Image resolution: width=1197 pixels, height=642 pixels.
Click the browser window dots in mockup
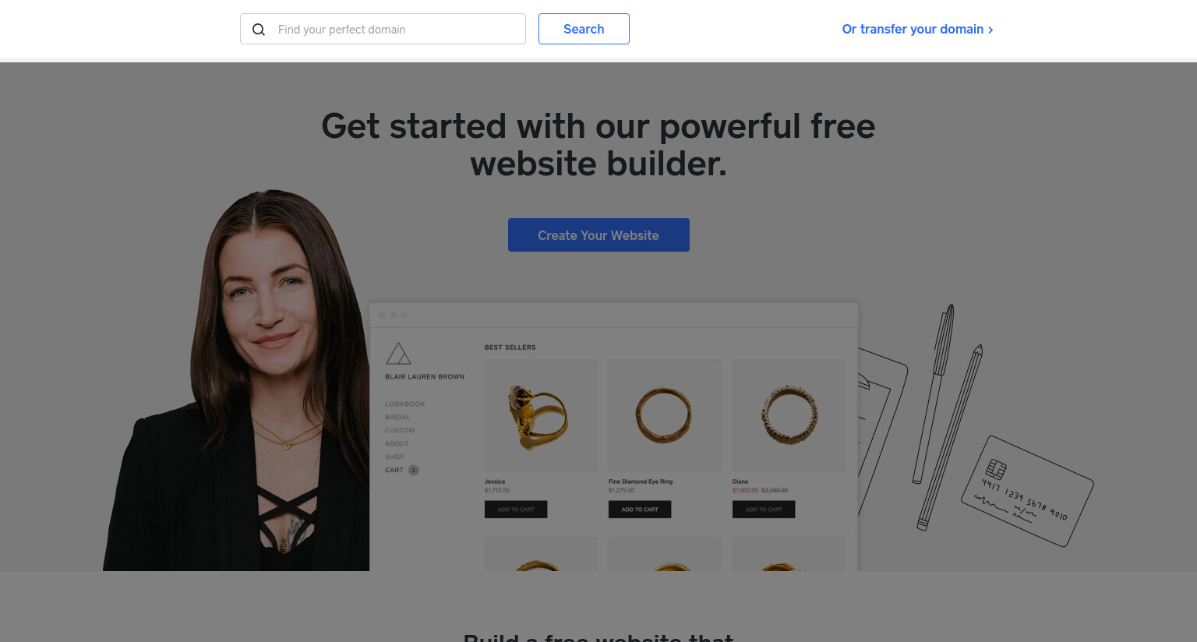pos(393,315)
